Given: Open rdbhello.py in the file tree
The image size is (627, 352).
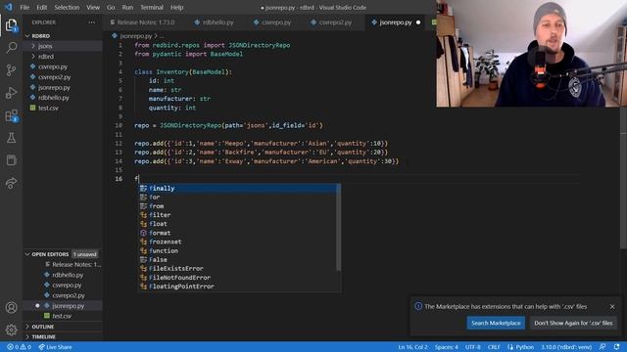Looking at the screenshot, I should point(54,98).
